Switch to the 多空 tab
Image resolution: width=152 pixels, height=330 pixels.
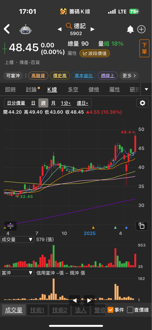tap(73, 89)
